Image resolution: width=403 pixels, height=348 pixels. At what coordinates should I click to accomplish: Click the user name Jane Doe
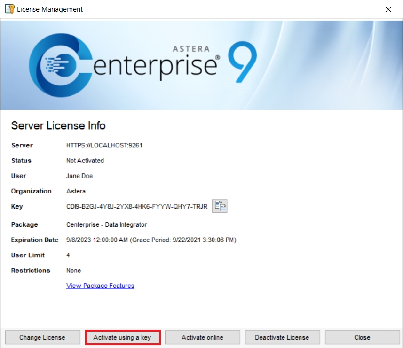tap(79, 176)
